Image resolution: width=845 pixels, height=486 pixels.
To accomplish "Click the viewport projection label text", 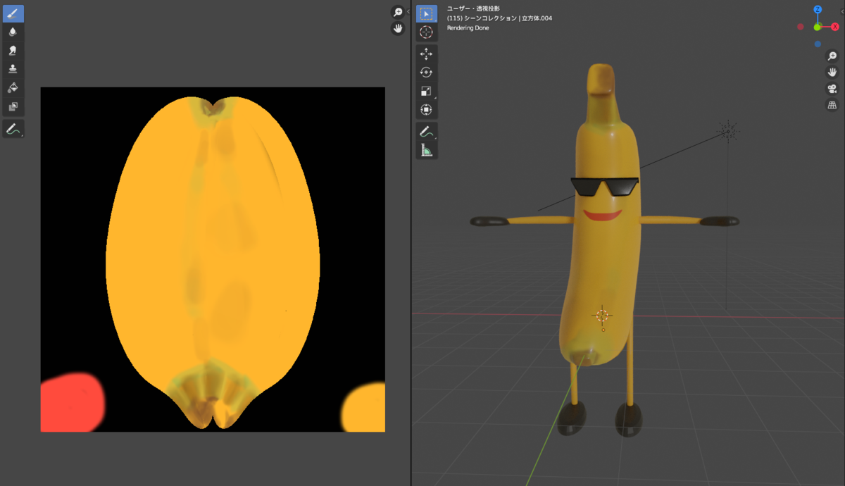I will [473, 8].
